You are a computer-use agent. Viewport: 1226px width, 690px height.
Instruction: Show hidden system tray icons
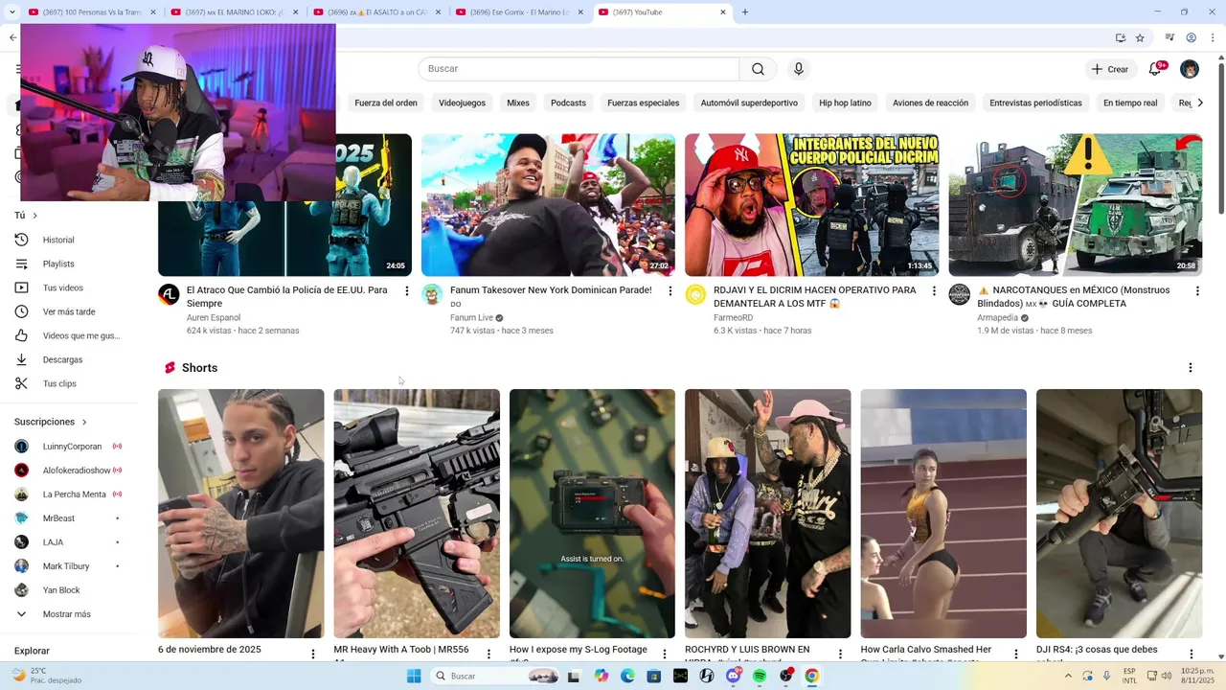point(1068,676)
